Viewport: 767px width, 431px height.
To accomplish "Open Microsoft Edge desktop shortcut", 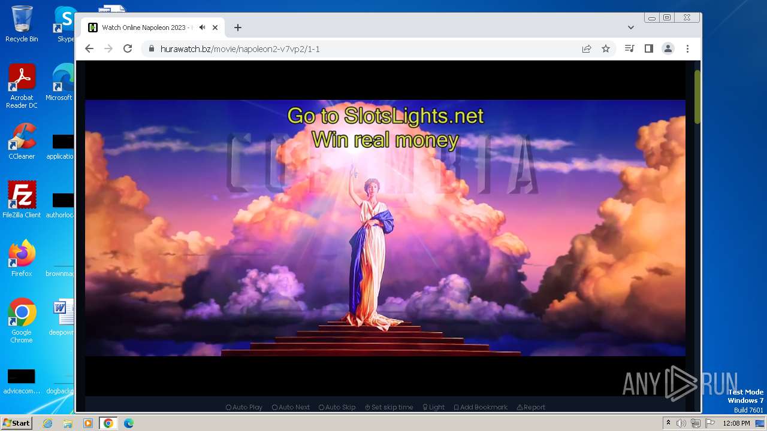I will tap(60, 83).
